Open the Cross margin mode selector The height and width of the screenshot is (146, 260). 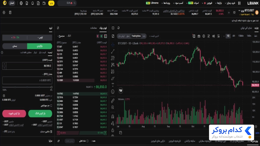[x=40, y=38]
